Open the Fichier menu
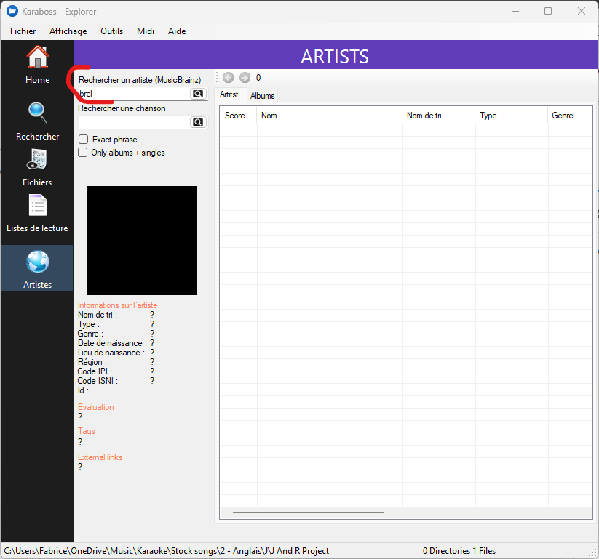The image size is (599, 559). coord(23,31)
